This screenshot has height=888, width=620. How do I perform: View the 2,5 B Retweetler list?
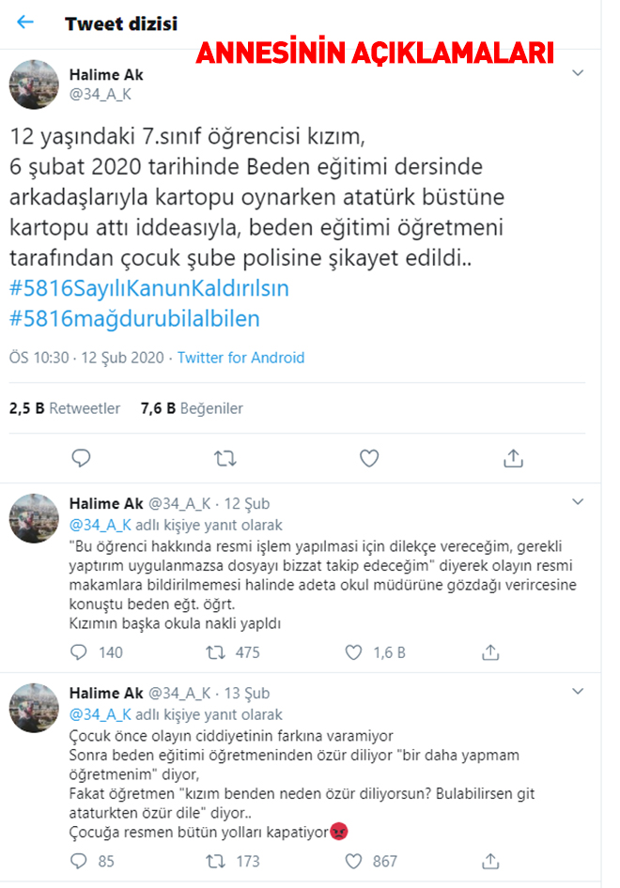pyautogui.click(x=65, y=408)
